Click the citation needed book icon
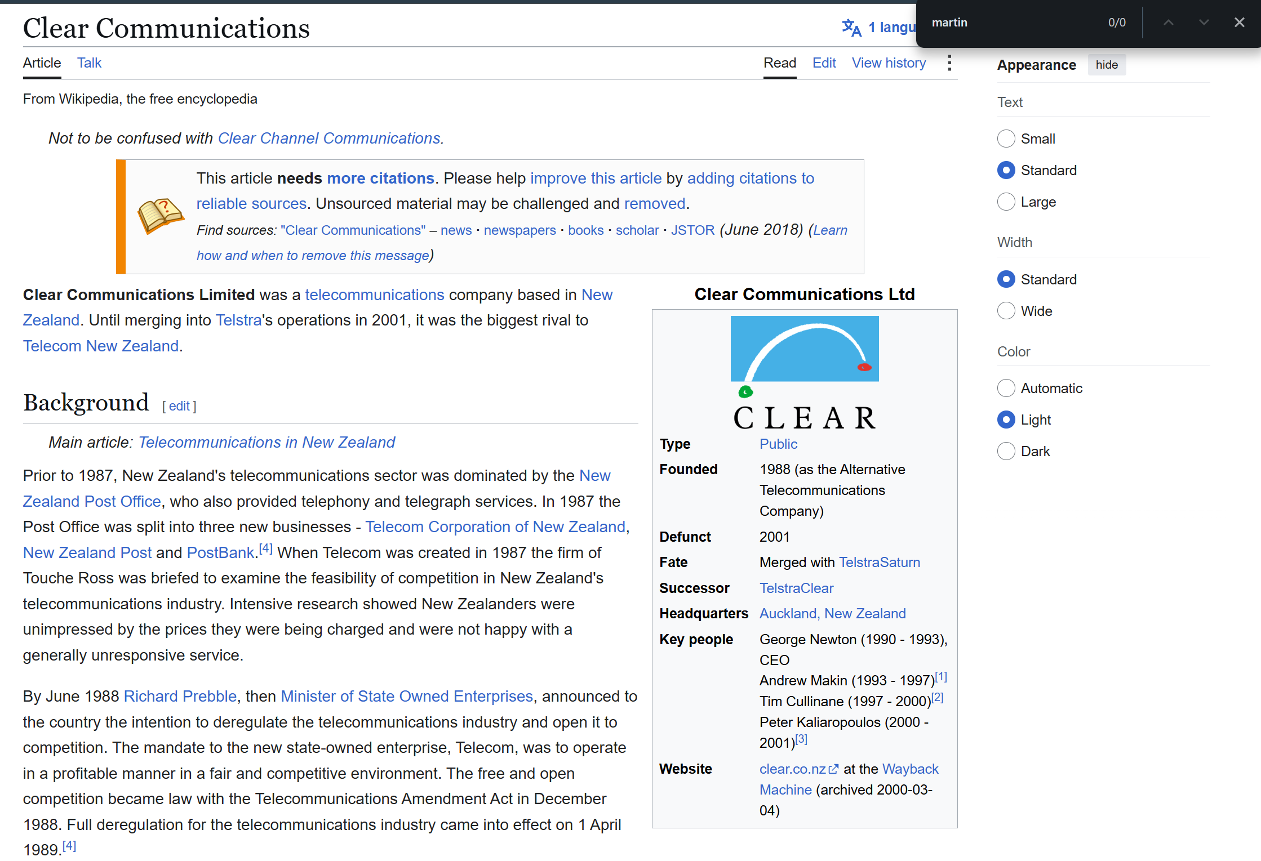This screenshot has height=861, width=1261. [161, 216]
